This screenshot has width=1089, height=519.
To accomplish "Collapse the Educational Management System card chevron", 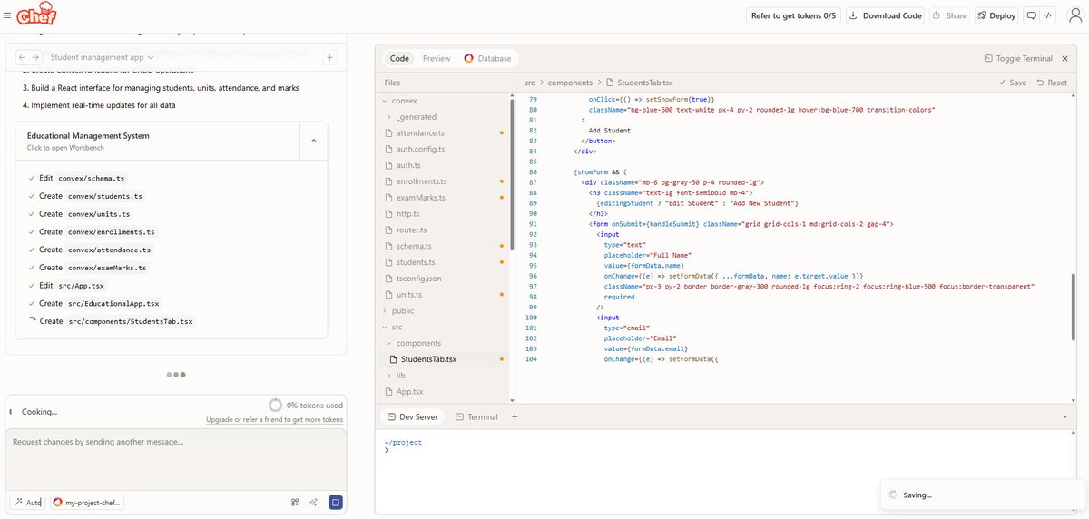I will [313, 141].
